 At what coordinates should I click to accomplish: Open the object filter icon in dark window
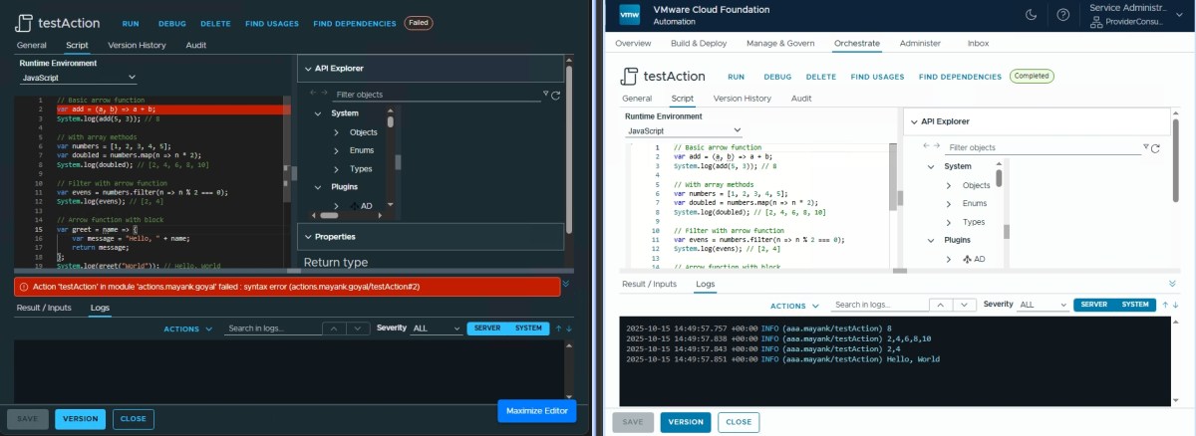click(545, 95)
